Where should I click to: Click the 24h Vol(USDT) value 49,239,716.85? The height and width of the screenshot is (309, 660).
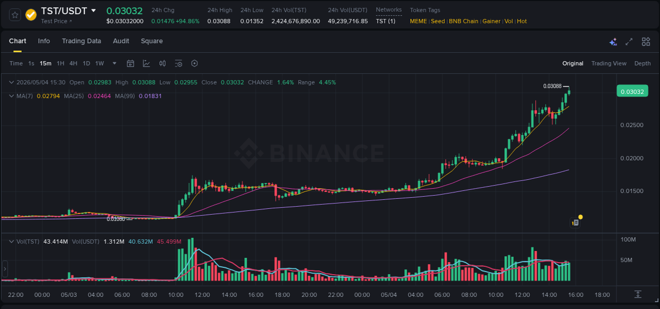tap(348, 21)
